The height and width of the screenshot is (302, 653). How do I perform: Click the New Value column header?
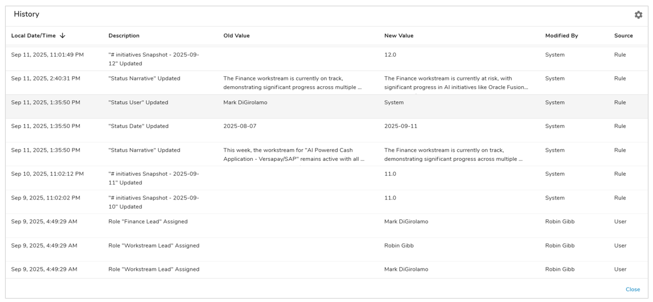(399, 36)
